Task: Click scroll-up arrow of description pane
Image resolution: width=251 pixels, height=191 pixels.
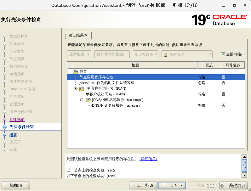Action: [244, 157]
